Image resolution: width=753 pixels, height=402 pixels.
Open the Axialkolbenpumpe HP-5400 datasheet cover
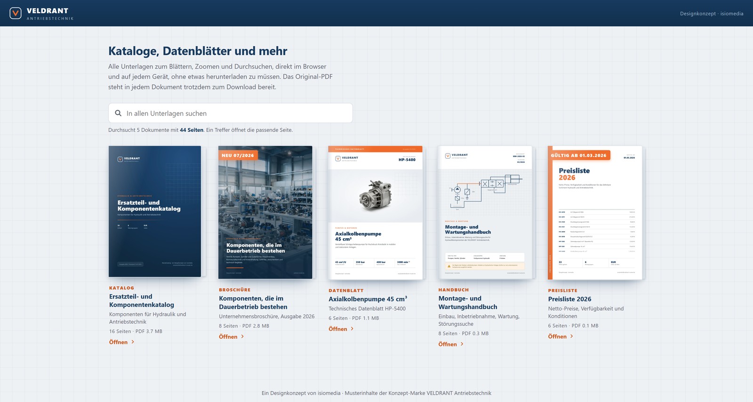pyautogui.click(x=375, y=213)
